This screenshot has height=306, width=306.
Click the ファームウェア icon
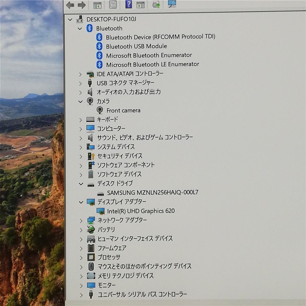(x=91, y=248)
